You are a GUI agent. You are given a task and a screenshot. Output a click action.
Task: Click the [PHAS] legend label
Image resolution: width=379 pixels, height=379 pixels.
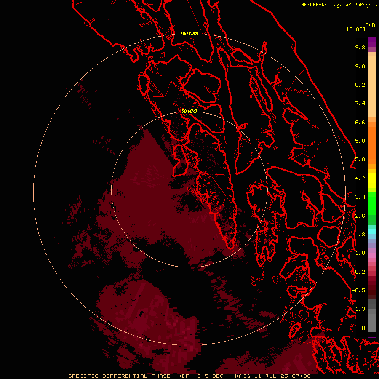[x=356, y=29]
